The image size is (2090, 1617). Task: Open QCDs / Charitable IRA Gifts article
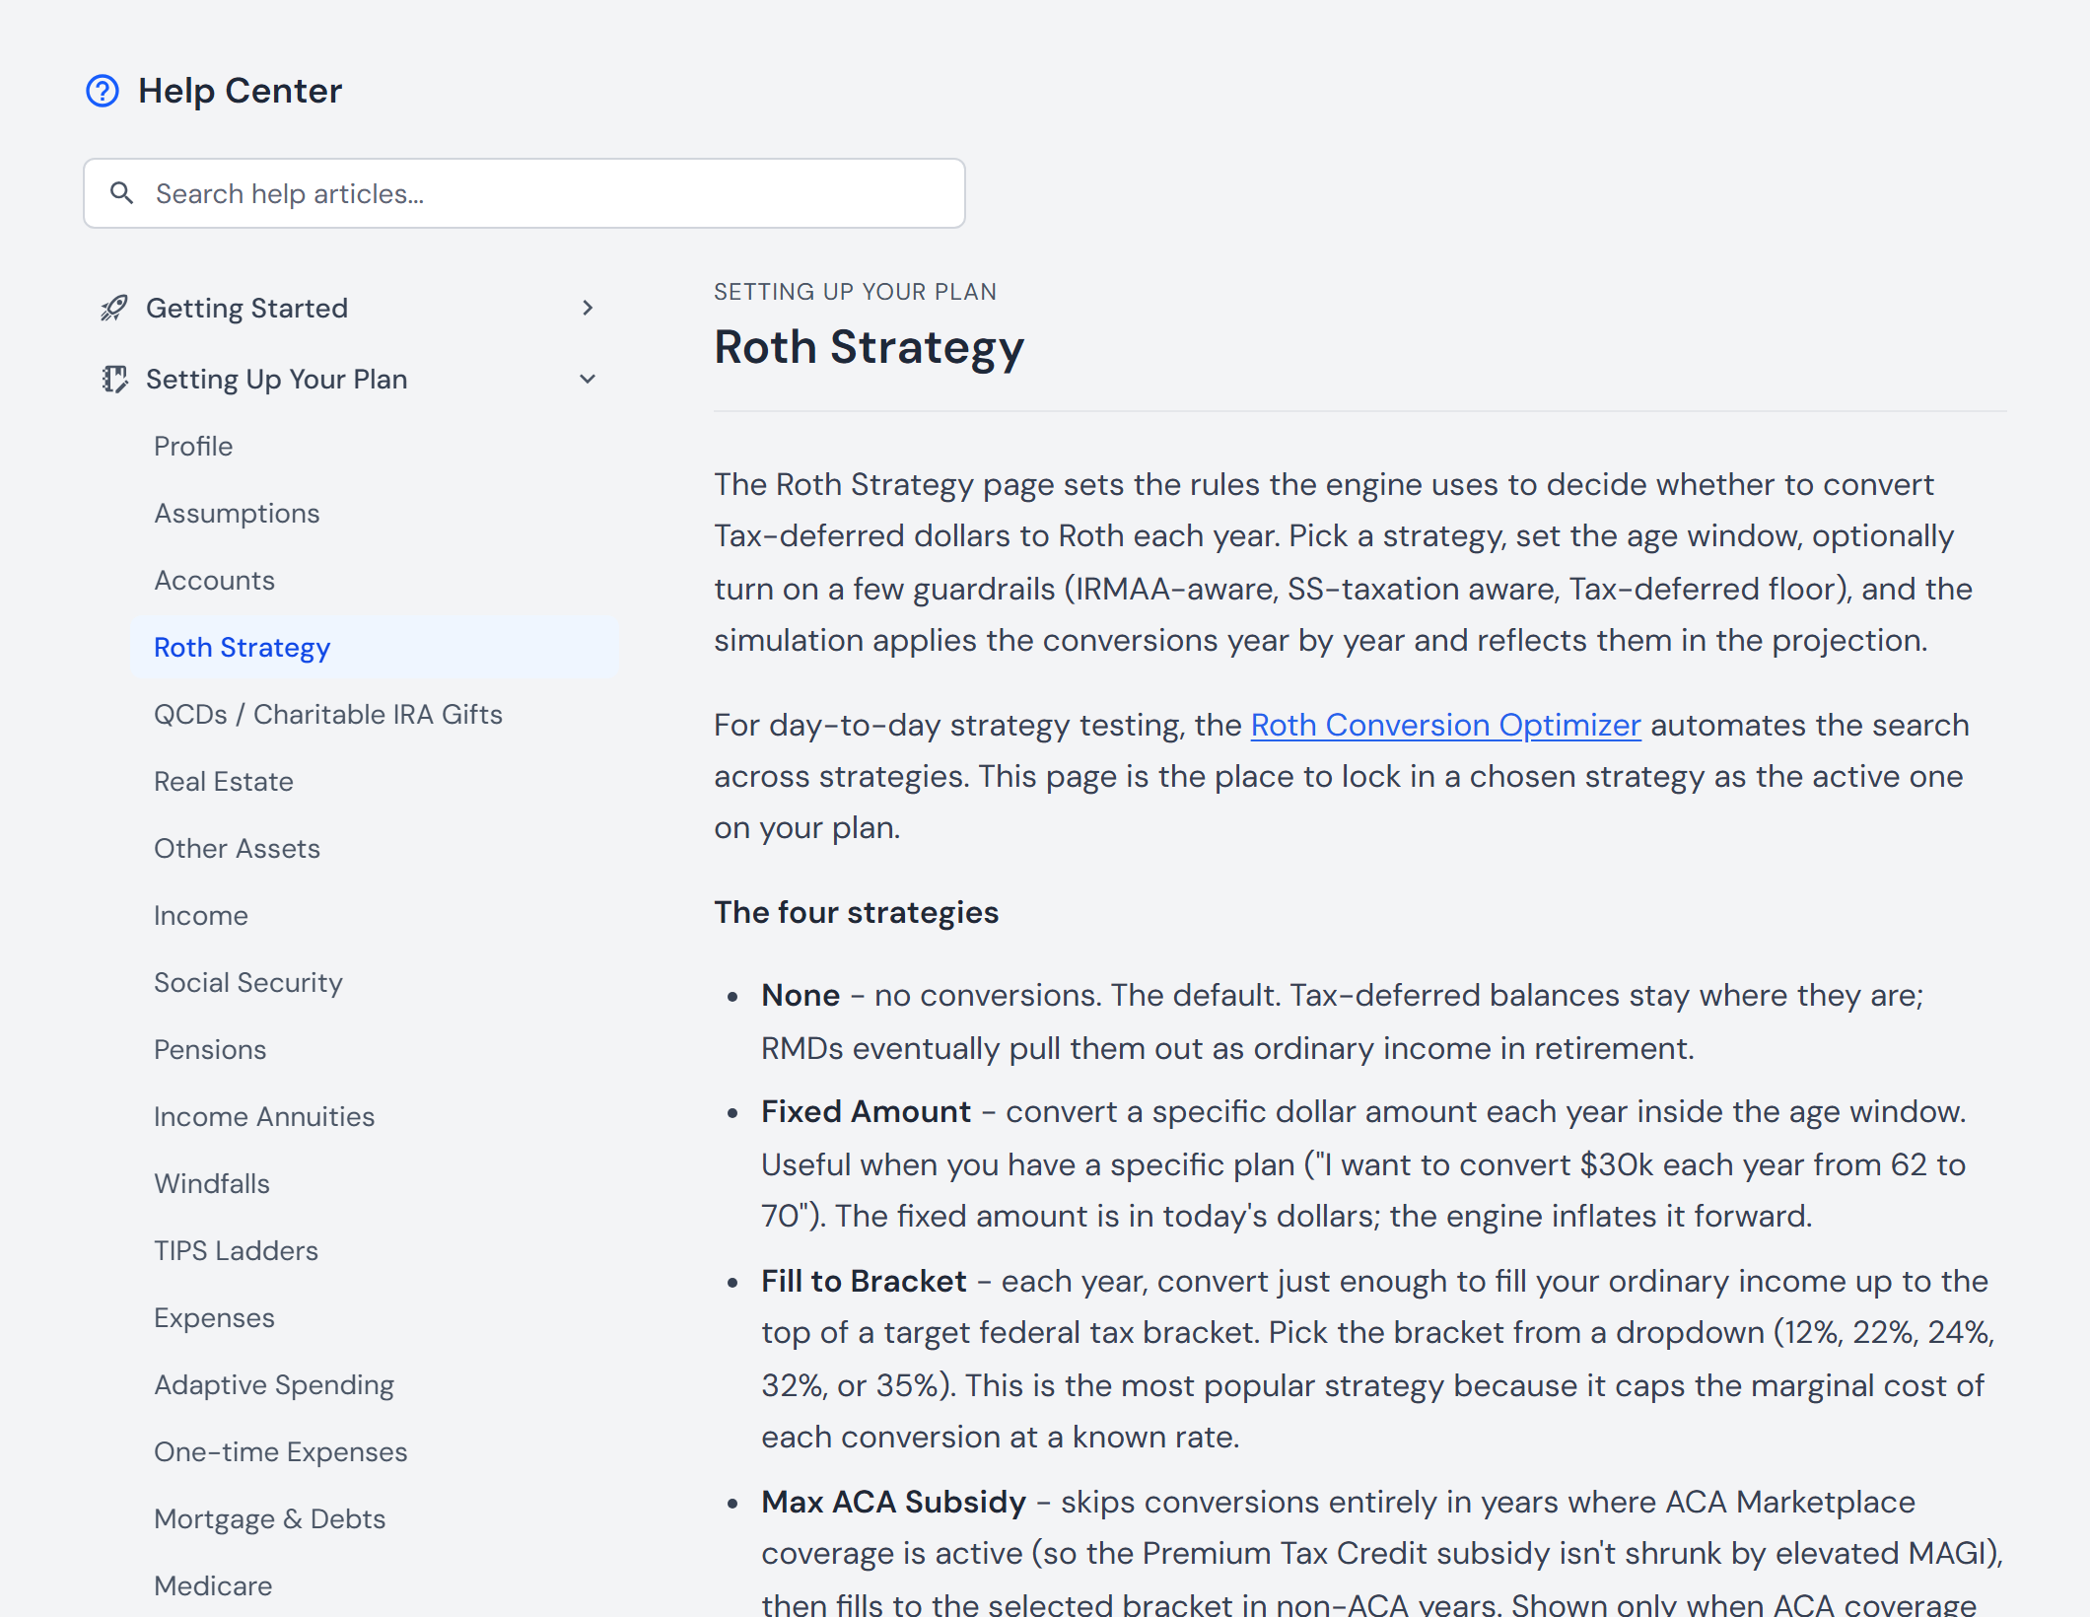click(x=328, y=714)
